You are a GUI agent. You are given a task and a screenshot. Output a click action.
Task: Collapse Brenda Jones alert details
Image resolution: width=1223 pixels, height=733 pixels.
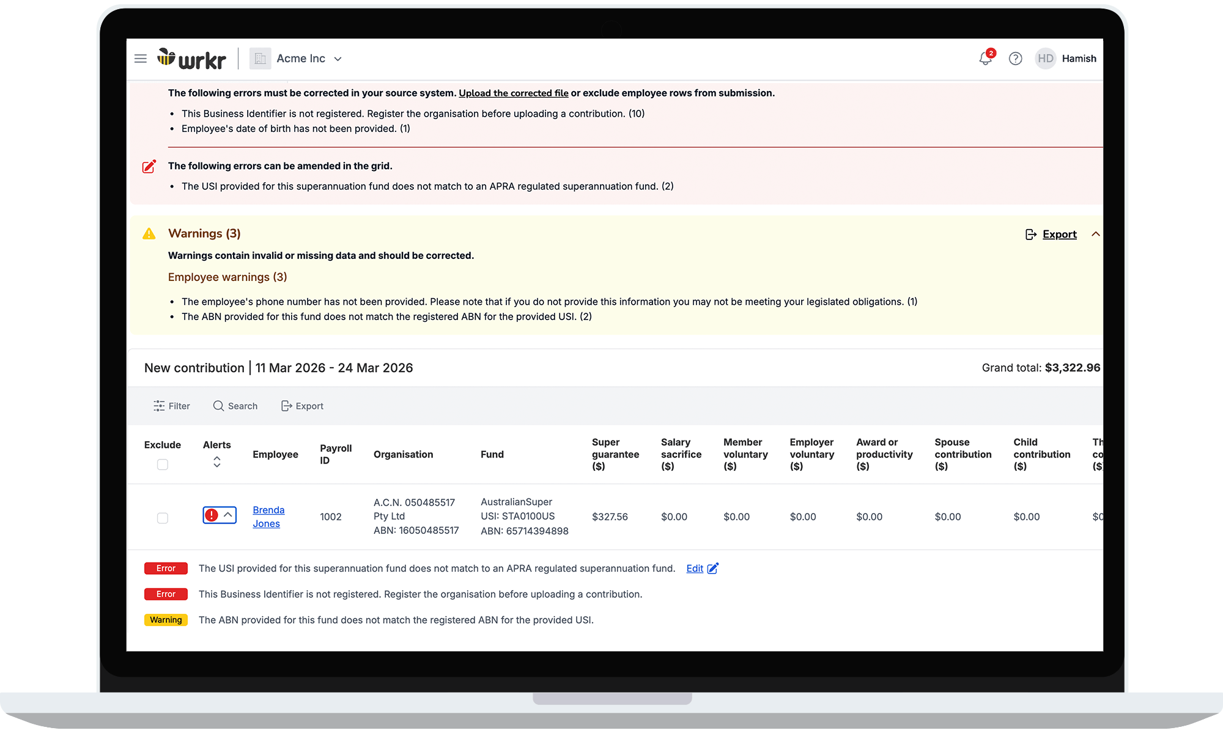pos(227,515)
